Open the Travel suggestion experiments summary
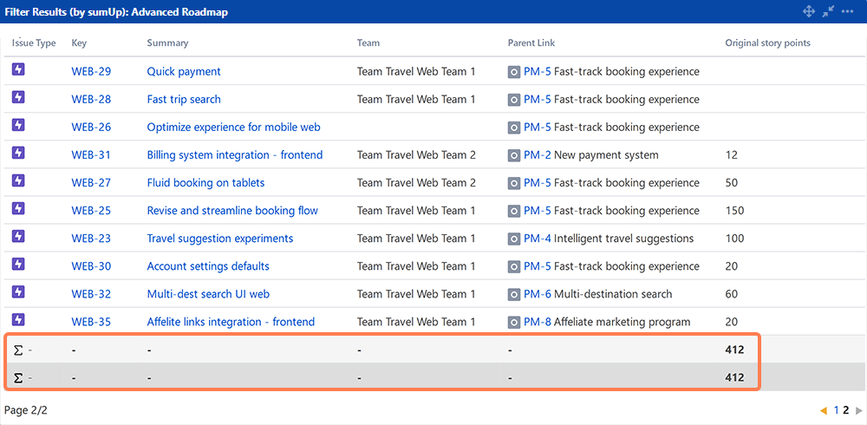Viewport: 867px width, 425px height. (x=219, y=239)
